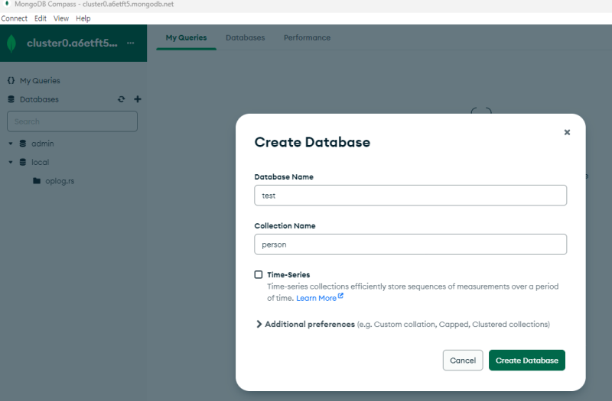Click the Cancel button

pos(463,361)
